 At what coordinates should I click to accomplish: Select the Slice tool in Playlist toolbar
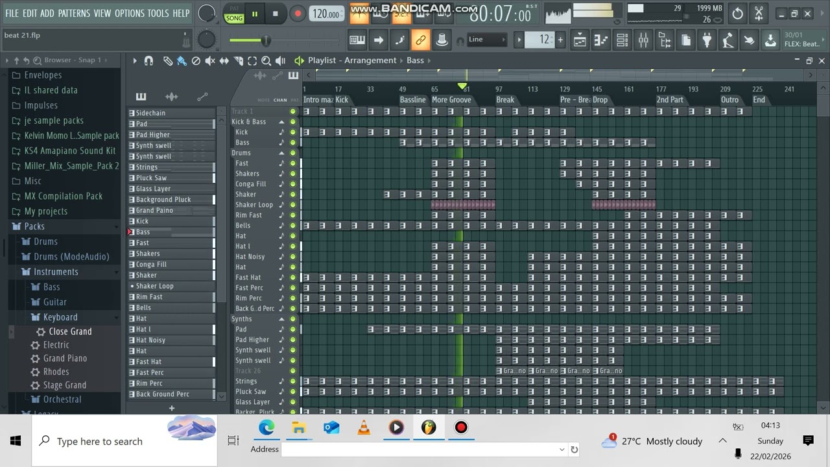pos(238,60)
